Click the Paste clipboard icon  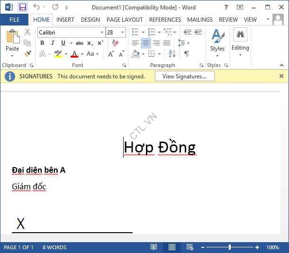[x=12, y=36]
